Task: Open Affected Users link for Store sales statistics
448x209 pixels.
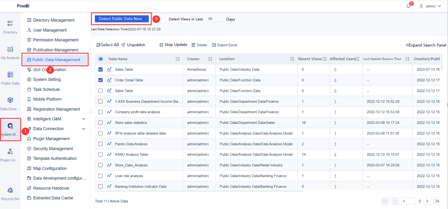Action: (x=335, y=122)
